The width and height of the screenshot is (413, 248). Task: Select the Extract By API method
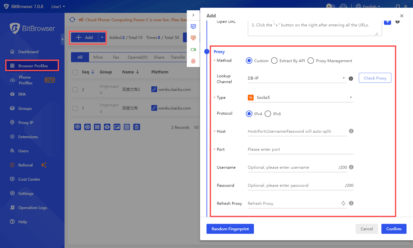[274, 61]
